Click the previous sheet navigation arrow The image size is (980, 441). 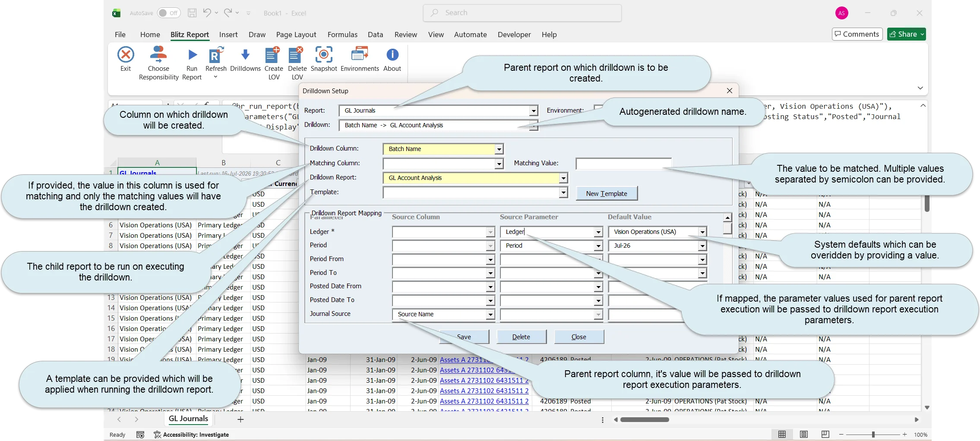[x=119, y=419]
